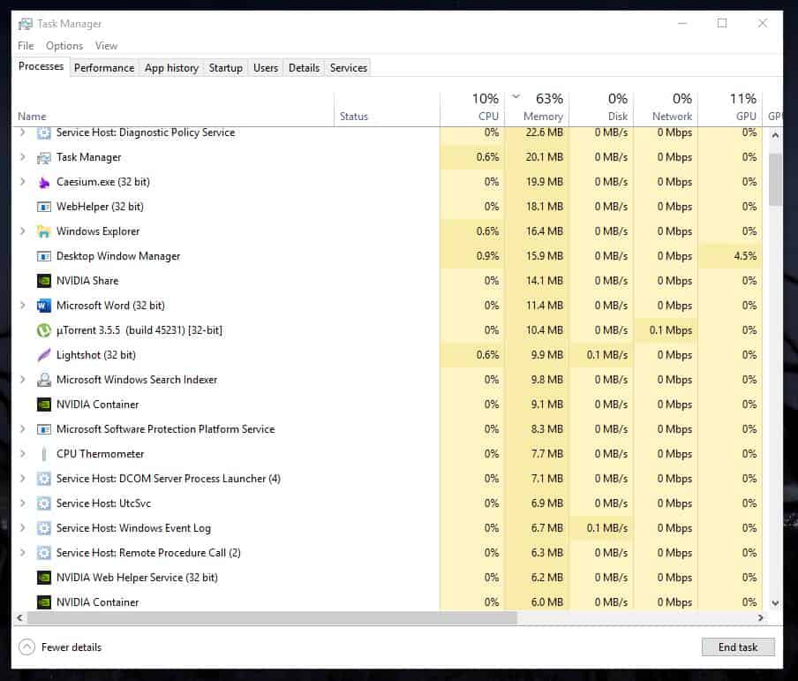Sort by the Name column header
Screen dimensions: 798x681
point(173,109)
